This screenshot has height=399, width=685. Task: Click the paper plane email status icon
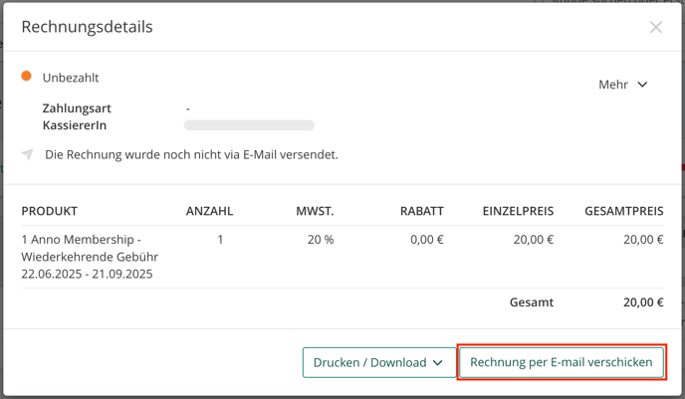pyautogui.click(x=27, y=154)
